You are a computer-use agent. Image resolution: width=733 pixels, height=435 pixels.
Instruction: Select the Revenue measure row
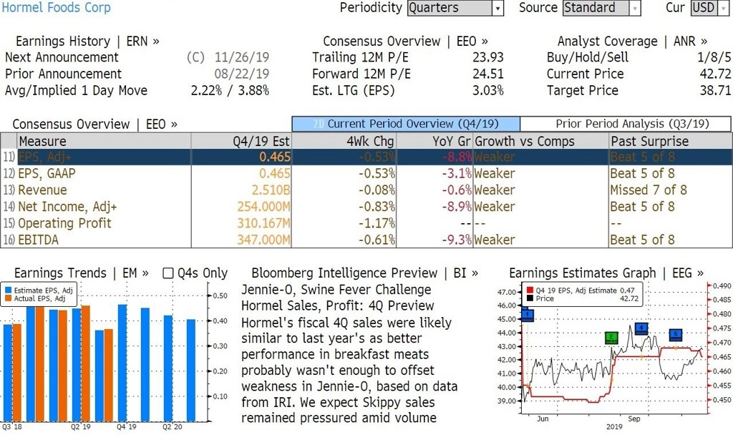[x=366, y=190]
